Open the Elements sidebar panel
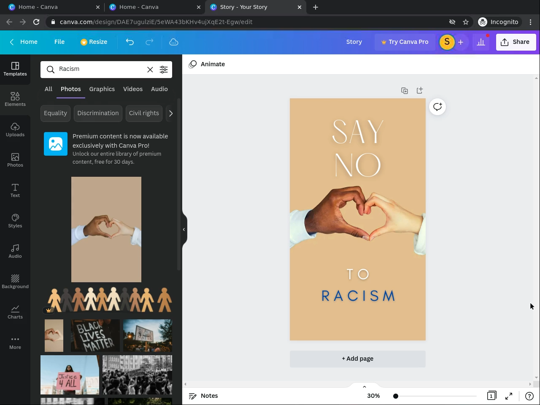The height and width of the screenshot is (405, 540). pos(15,100)
